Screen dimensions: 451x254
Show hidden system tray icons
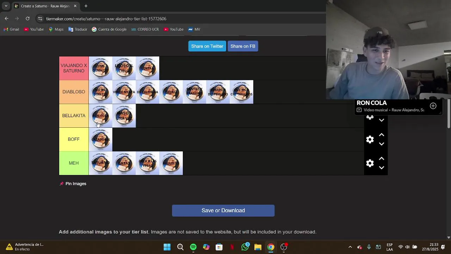pyautogui.click(x=350, y=247)
